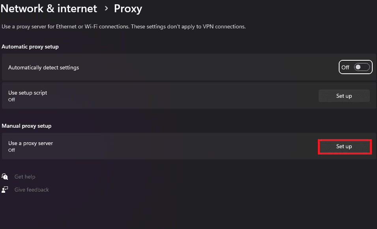Click the toggle slider knob

pos(357,67)
